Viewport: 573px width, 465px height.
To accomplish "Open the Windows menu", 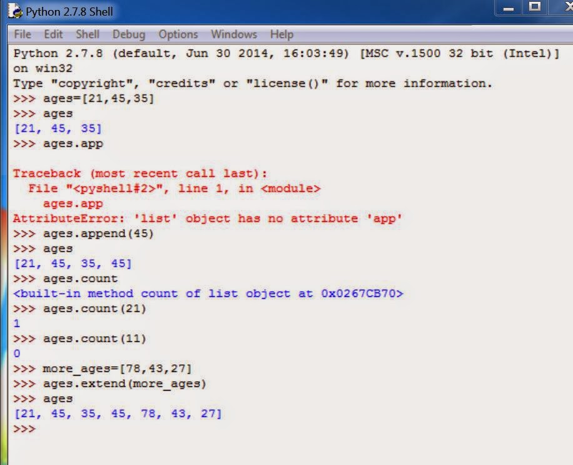I will pyautogui.click(x=234, y=34).
